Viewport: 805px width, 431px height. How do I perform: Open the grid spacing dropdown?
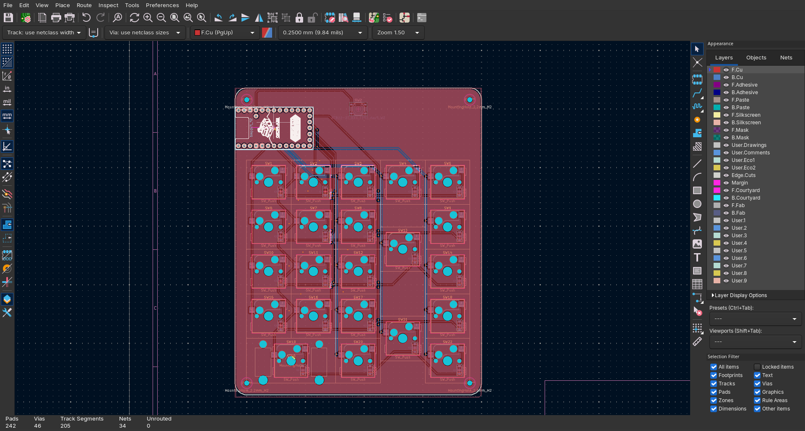[x=359, y=33]
